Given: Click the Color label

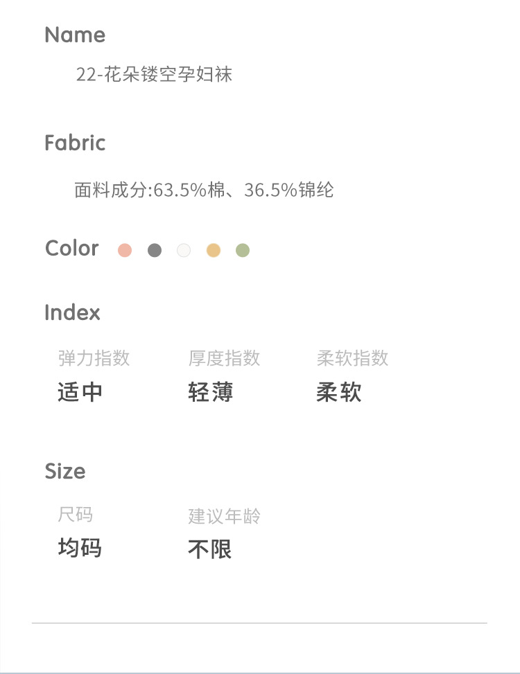Looking at the screenshot, I should pos(72,249).
